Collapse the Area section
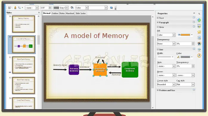 pyautogui.click(x=158, y=27)
